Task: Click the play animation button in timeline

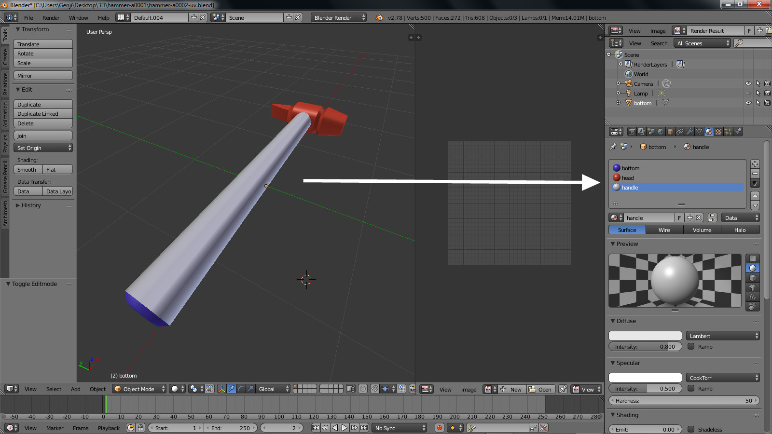Action: pyautogui.click(x=345, y=428)
